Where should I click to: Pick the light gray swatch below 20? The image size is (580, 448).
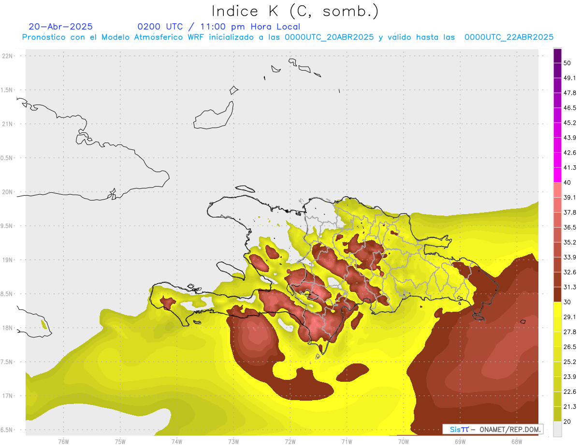[557, 429]
